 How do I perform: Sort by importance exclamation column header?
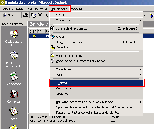pyautogui.click(x=30, y=31)
